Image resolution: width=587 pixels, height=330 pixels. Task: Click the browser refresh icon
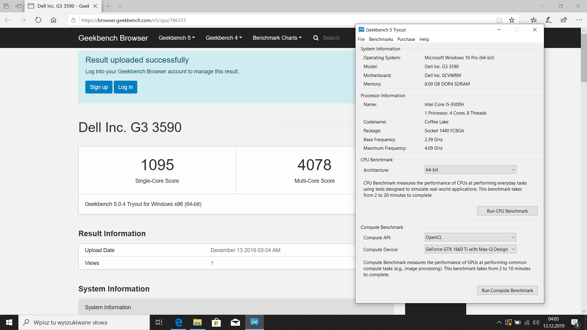(38, 20)
